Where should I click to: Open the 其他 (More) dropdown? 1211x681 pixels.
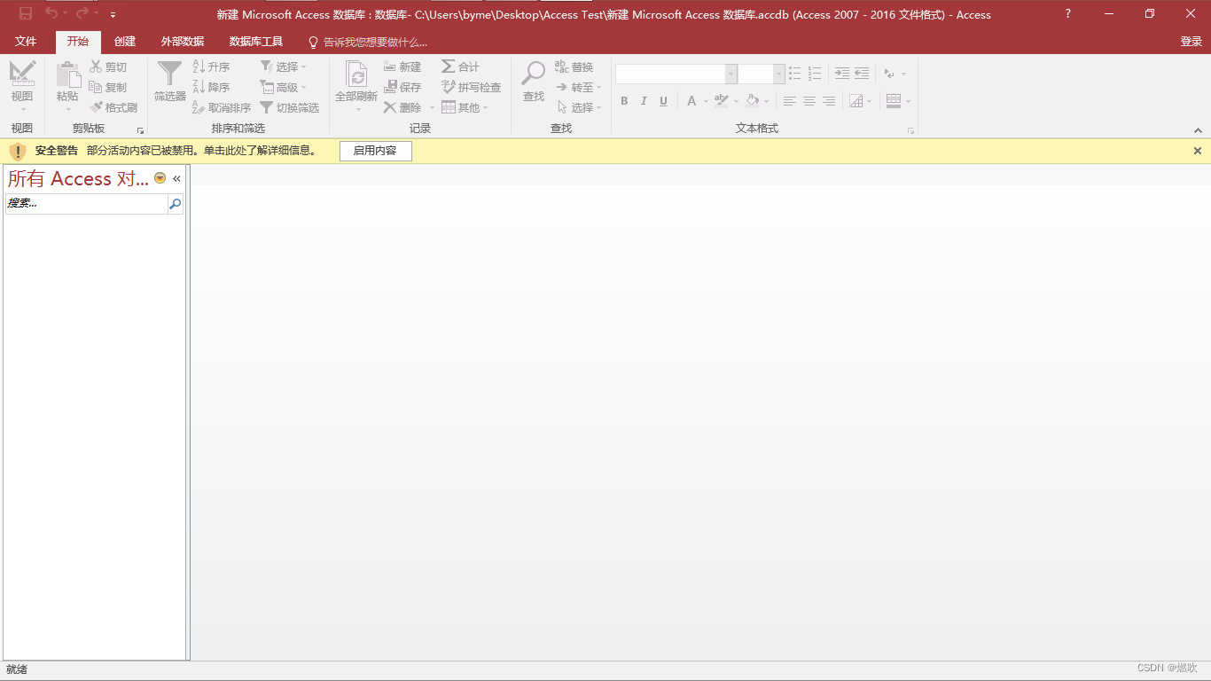click(x=465, y=107)
